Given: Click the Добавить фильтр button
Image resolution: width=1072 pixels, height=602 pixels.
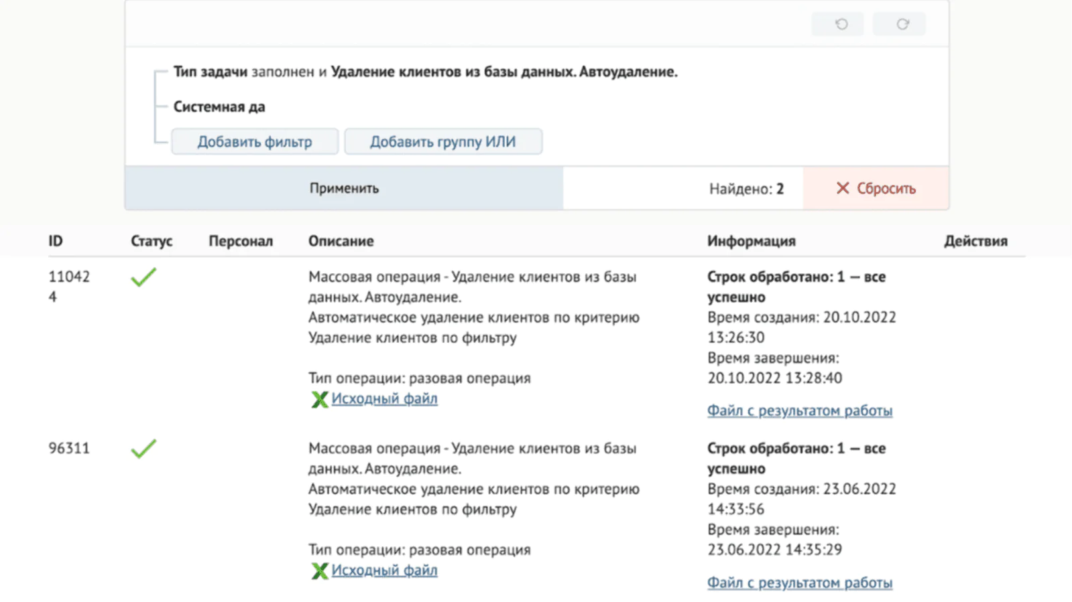Looking at the screenshot, I should coord(255,142).
